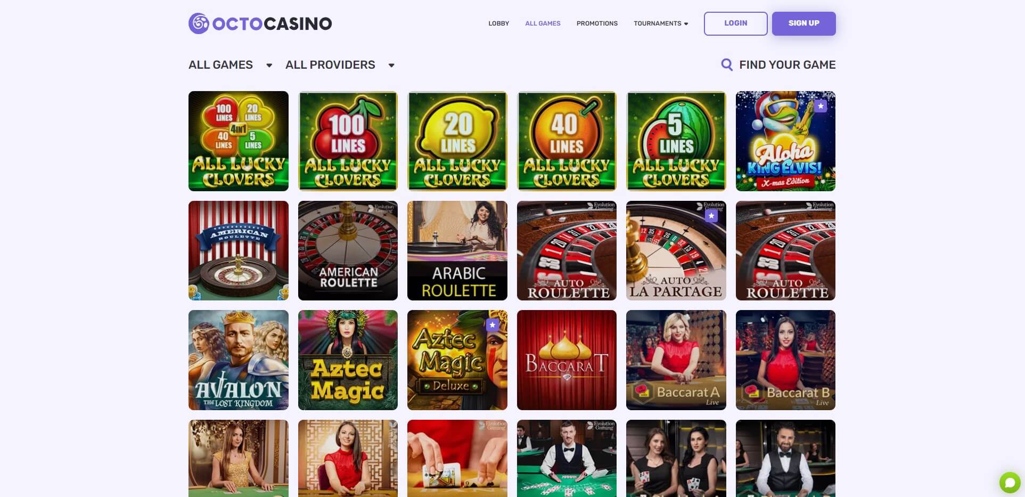Launch the Arabic Roulette game tile

tap(457, 250)
